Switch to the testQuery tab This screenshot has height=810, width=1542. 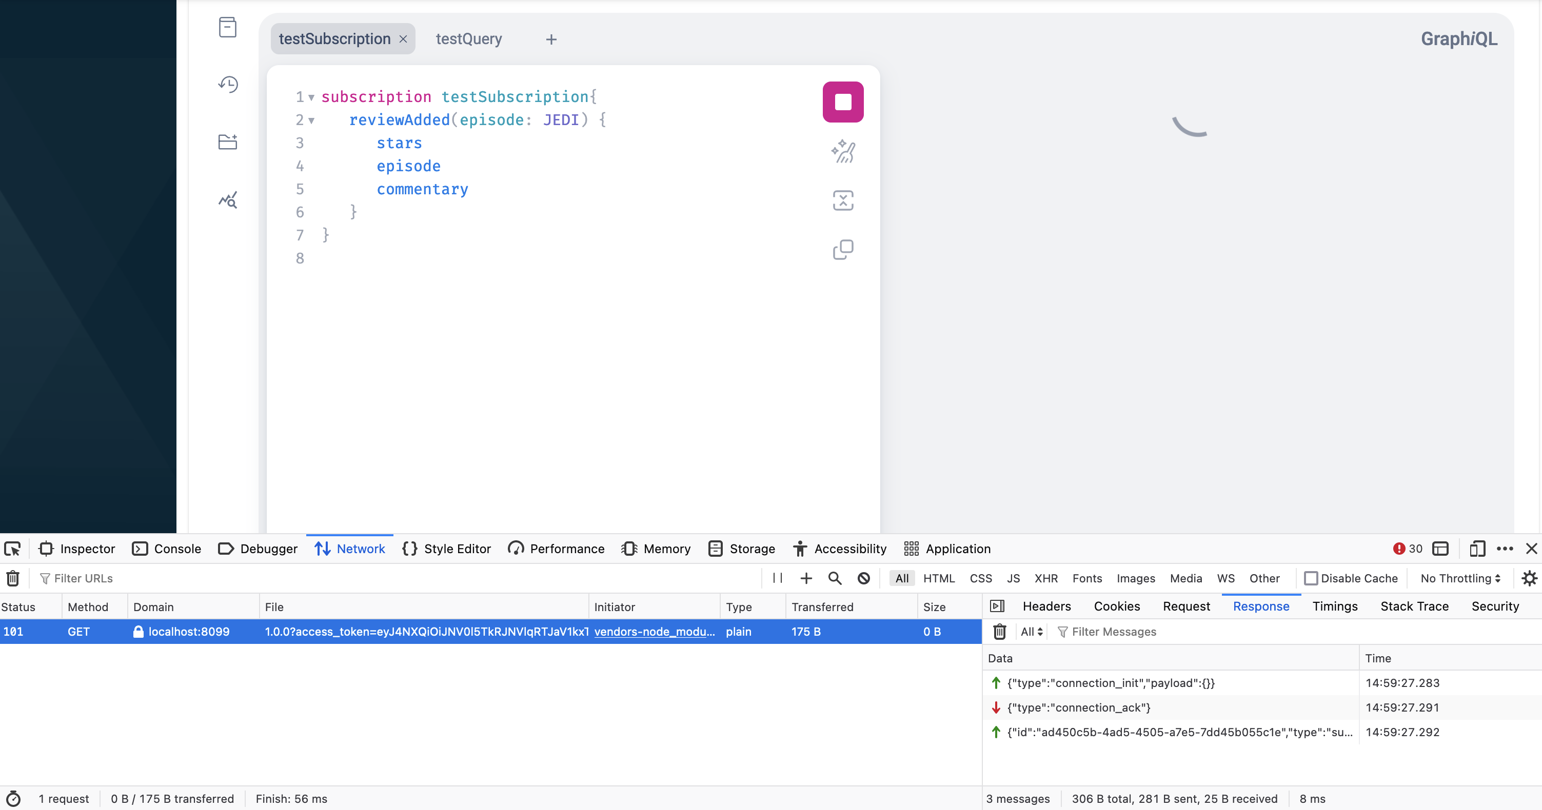tap(469, 39)
